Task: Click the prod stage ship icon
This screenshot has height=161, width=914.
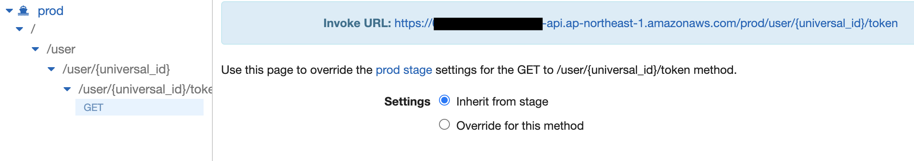Action: [23, 11]
